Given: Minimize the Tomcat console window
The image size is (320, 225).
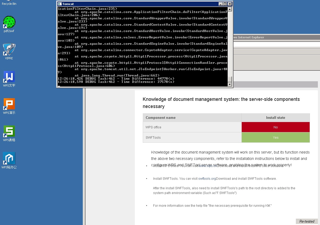Looking at the screenshot, I should click(220, 4).
